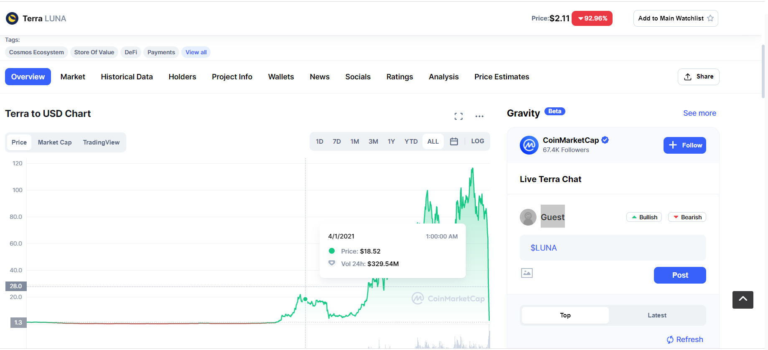Click the $LUNA chat input field
Screen dimensions: 768x350
[613, 248]
